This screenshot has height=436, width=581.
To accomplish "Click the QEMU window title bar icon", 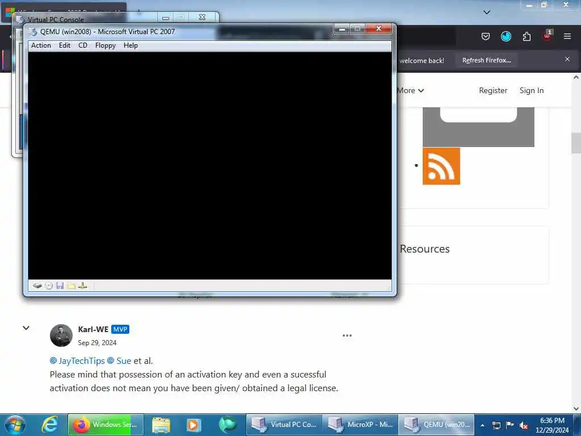I will click(33, 32).
